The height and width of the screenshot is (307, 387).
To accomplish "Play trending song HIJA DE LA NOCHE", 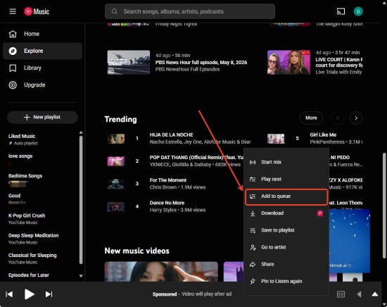I will (x=171, y=135).
